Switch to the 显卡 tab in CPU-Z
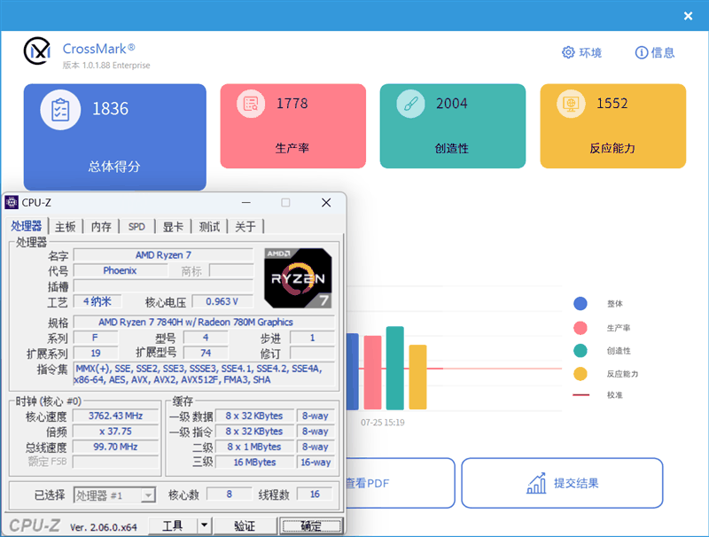This screenshot has height=537, width=709. point(172,226)
